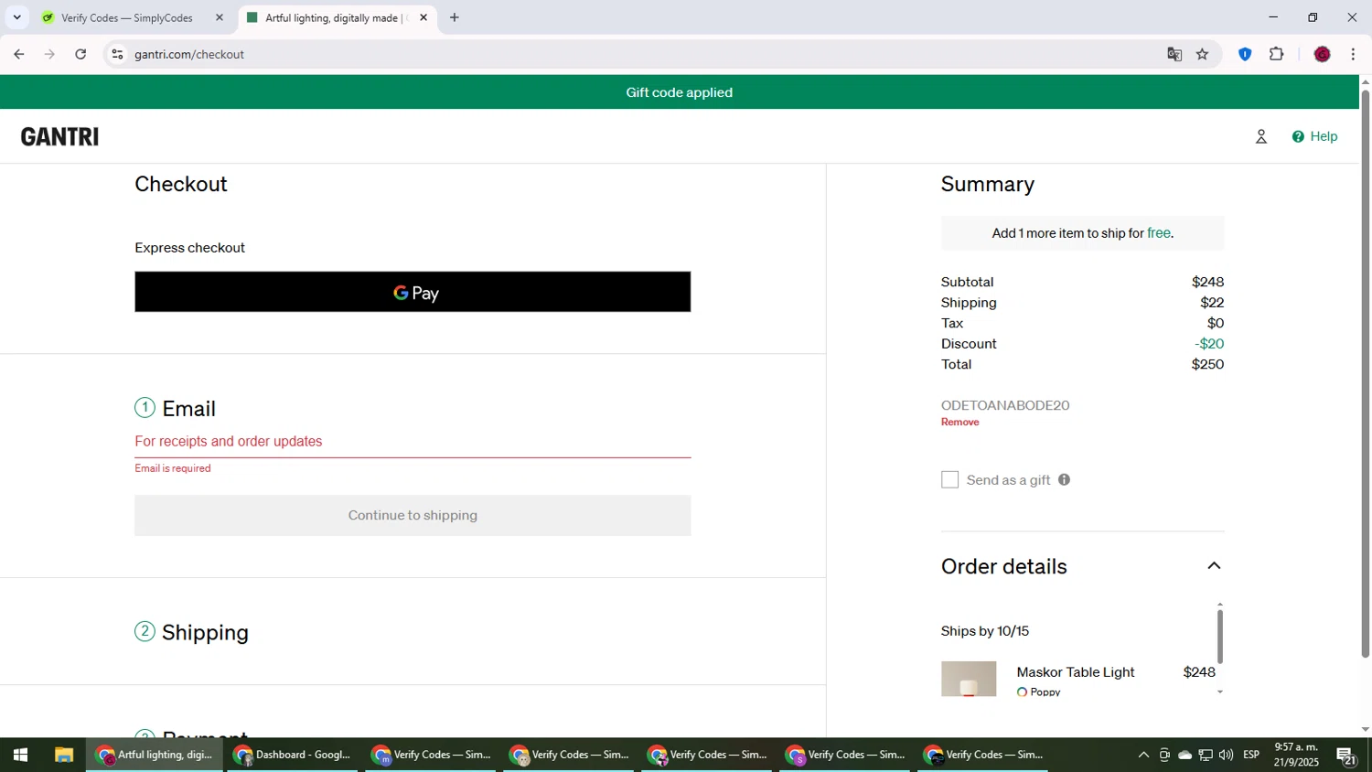The height and width of the screenshot is (772, 1372).
Task: Switch to Artful lighting taskbar window
Action: point(155,756)
